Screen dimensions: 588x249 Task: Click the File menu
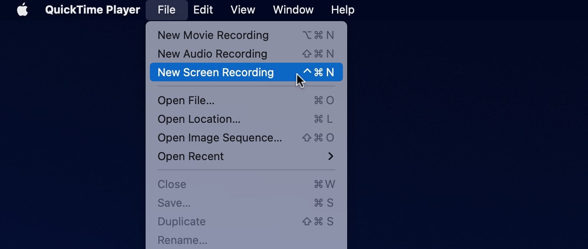(166, 9)
